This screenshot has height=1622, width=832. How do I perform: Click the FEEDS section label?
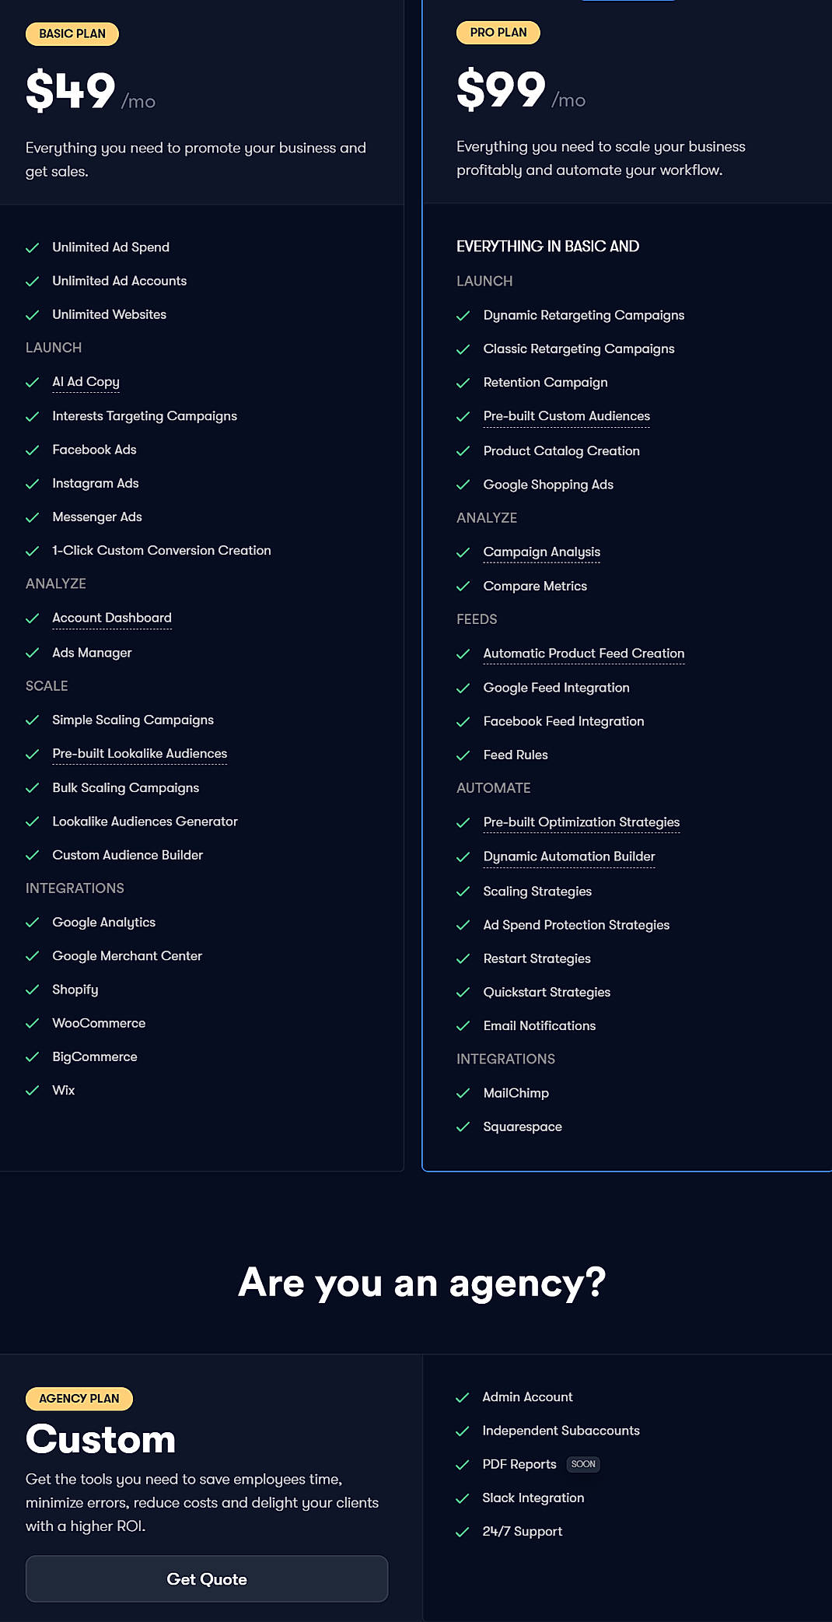[477, 619]
